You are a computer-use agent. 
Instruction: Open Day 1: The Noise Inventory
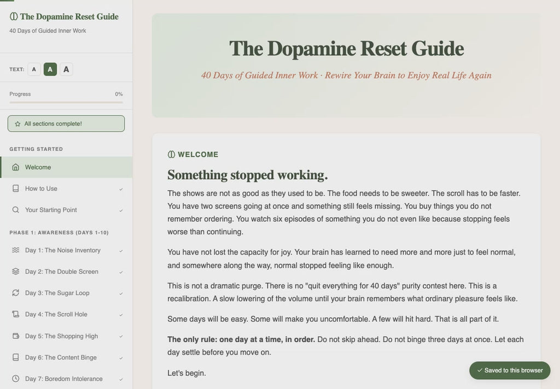[x=66, y=250]
